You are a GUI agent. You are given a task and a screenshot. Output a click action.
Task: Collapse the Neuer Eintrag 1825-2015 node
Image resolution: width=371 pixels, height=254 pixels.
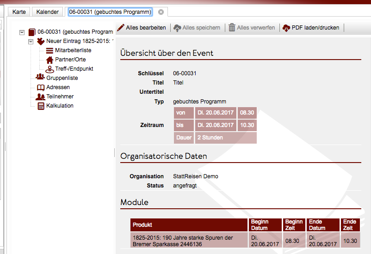coord(31,42)
